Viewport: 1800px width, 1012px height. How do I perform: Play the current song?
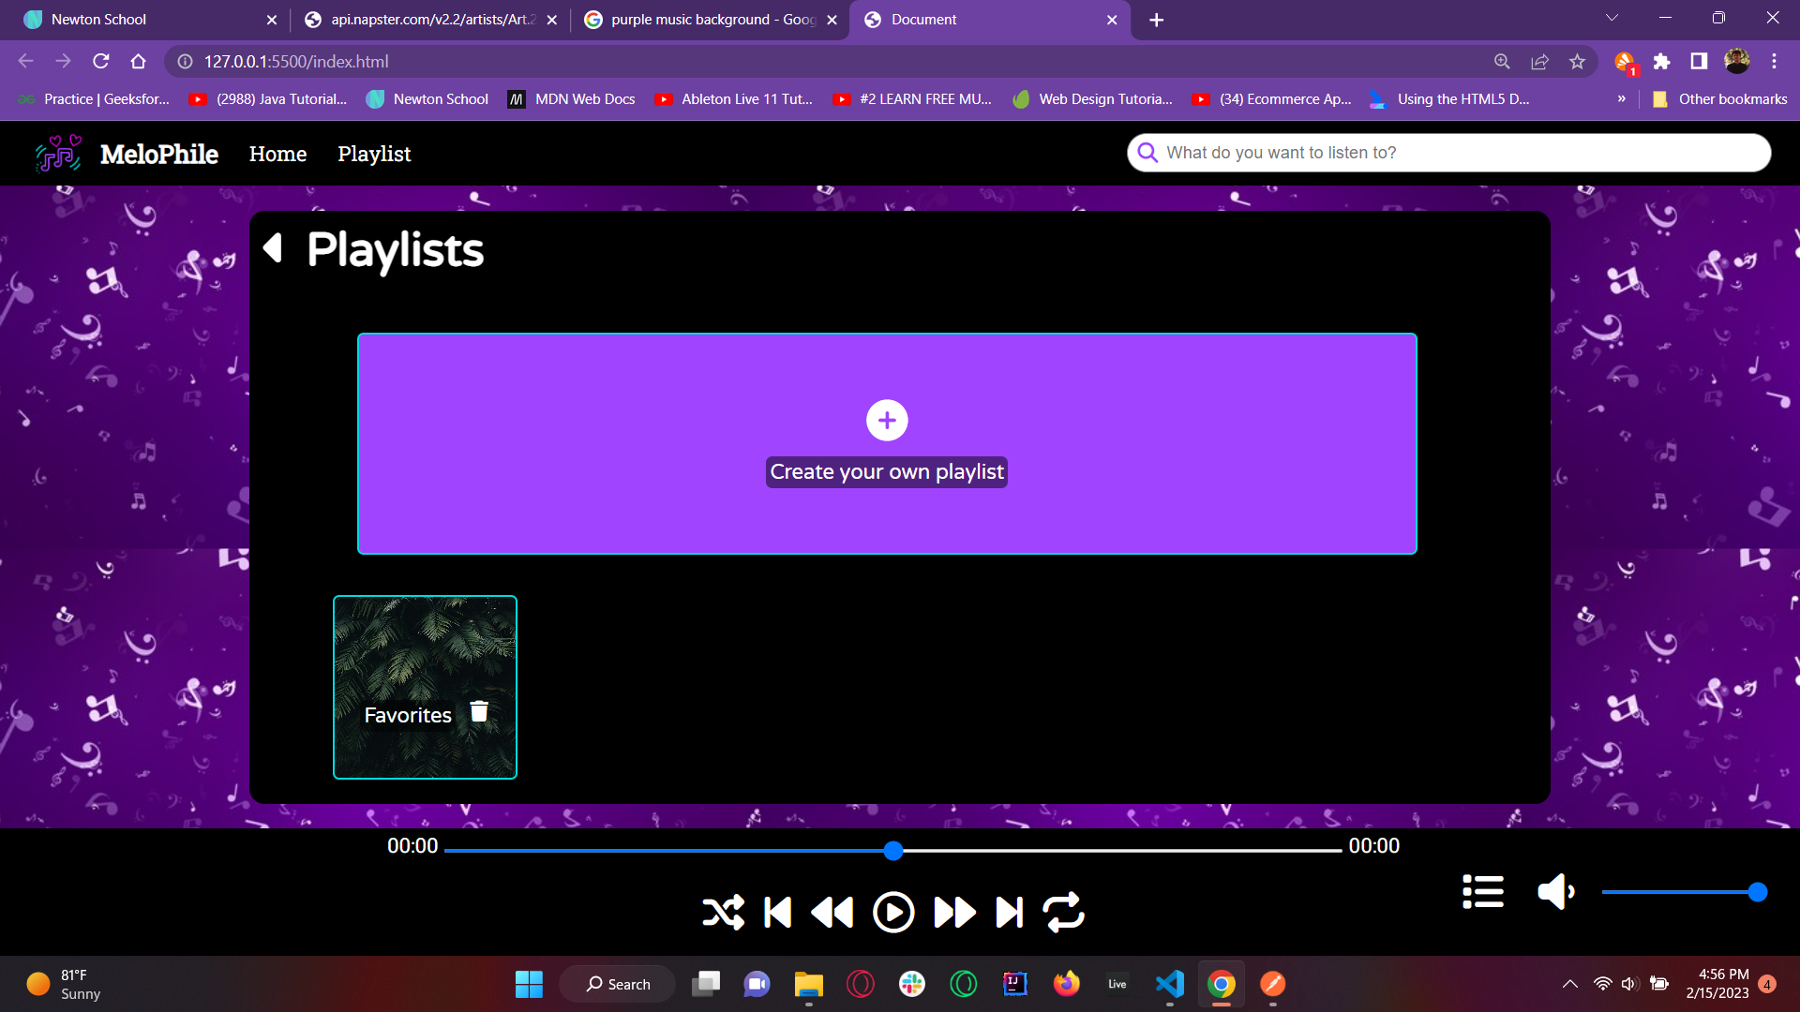(893, 912)
